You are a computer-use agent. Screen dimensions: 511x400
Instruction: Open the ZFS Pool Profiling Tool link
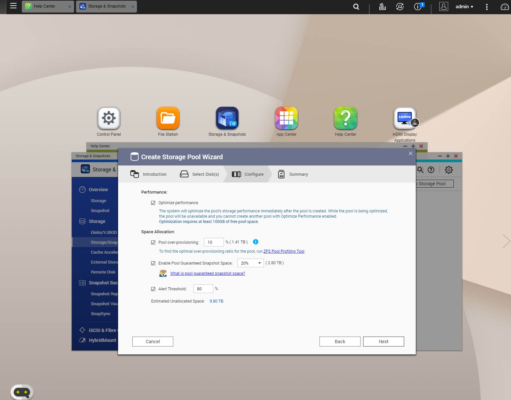283,251
